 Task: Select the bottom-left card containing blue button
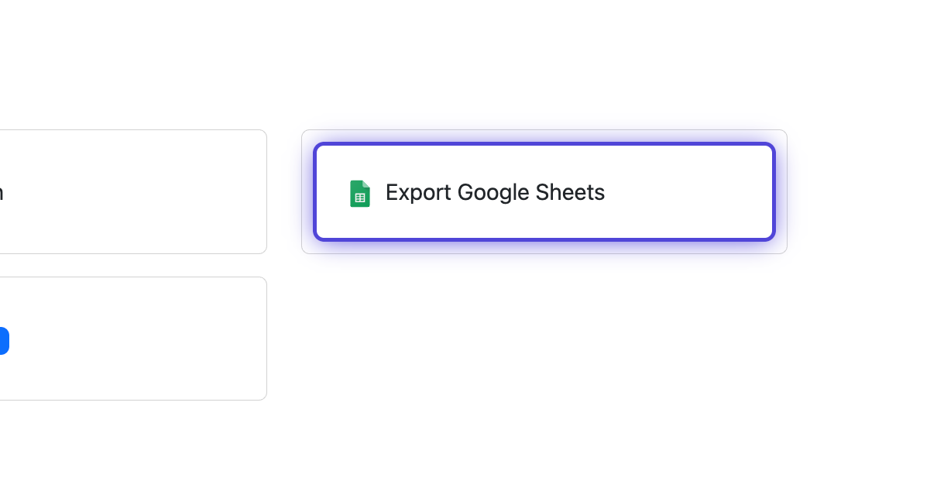[133, 339]
